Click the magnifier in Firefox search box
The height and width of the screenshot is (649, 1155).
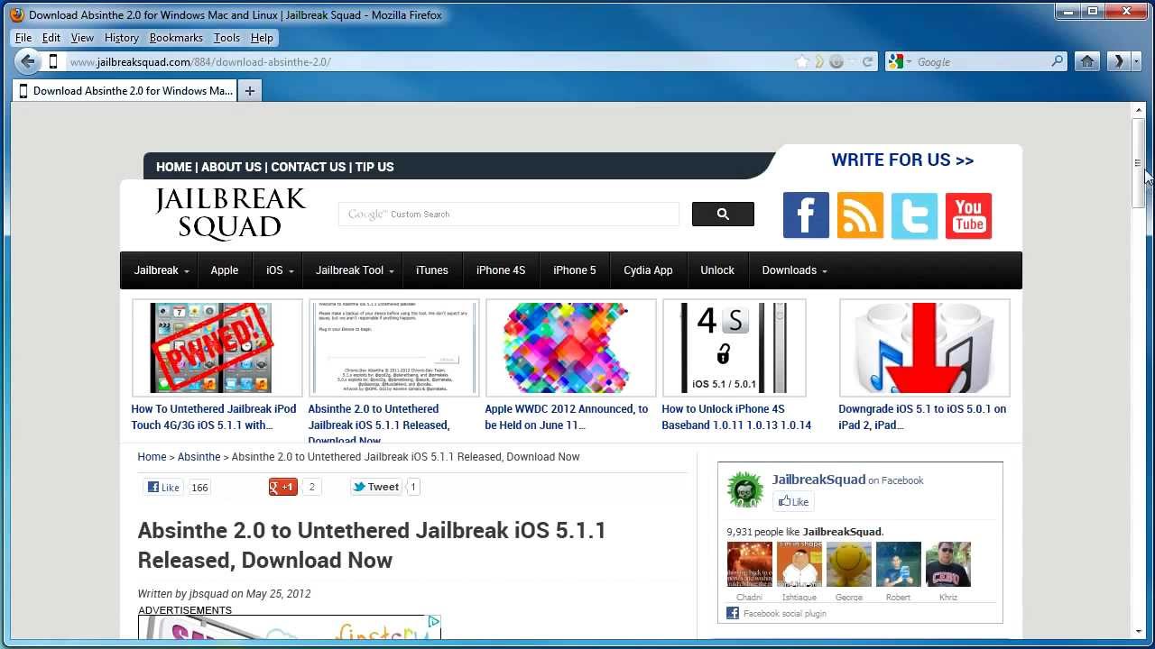(1058, 61)
